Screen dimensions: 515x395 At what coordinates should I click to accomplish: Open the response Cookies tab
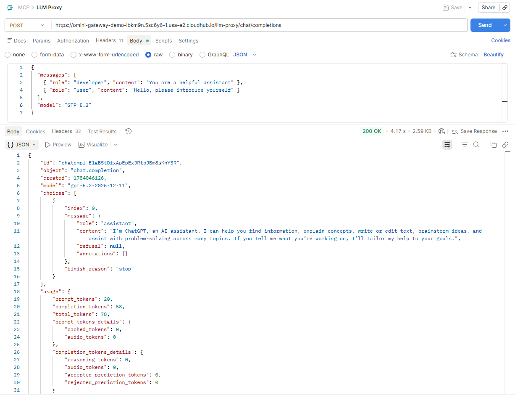[x=36, y=132]
